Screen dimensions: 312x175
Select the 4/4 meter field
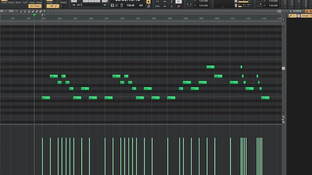(x=141, y=5)
